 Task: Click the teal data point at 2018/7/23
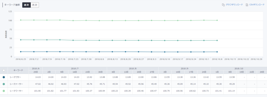pyautogui.click(x=73, y=40)
